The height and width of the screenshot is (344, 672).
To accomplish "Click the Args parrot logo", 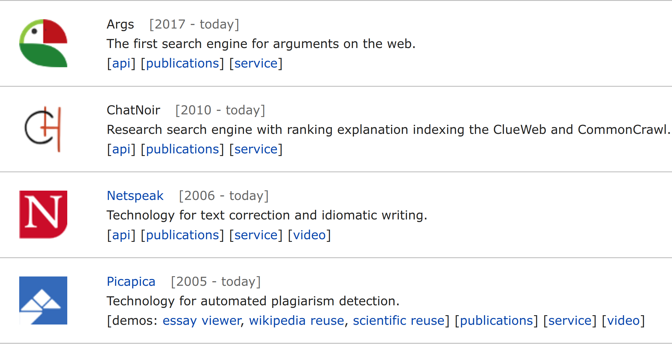I will tap(43, 43).
